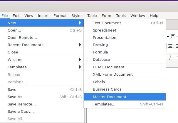Click the center alignment icon
The height and width of the screenshot is (123, 178).
click(170, 46)
